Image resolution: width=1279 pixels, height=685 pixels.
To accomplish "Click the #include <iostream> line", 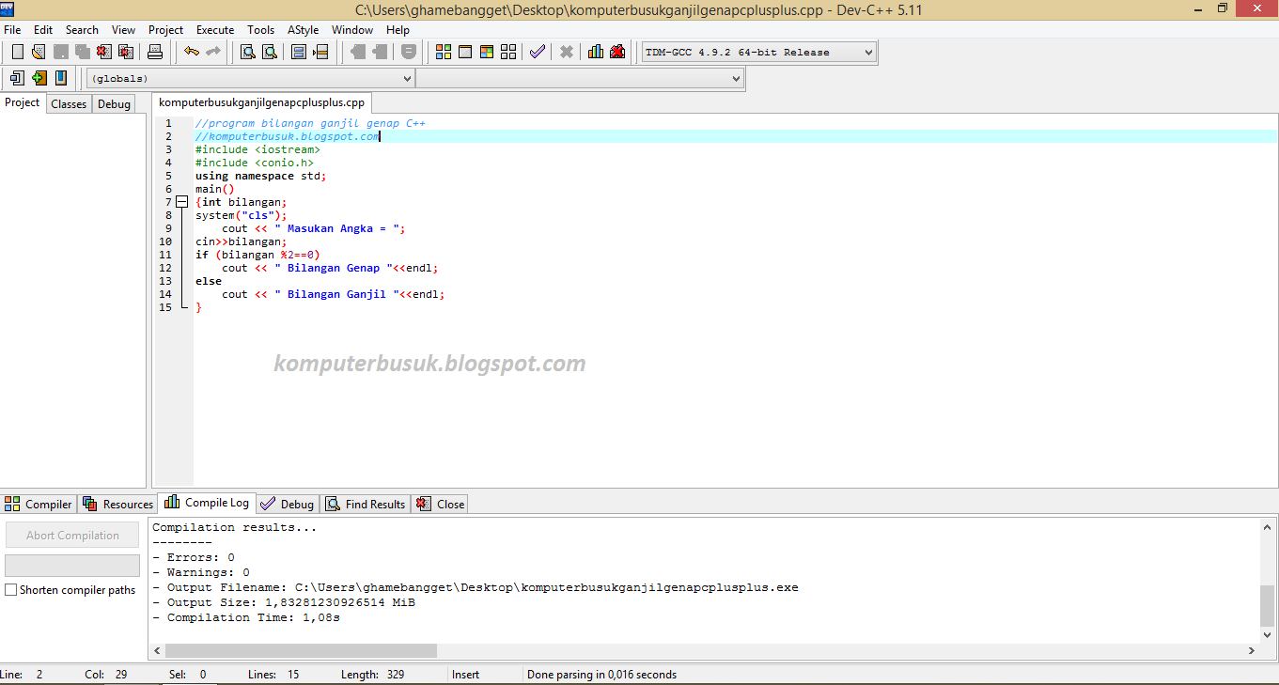I will [258, 149].
